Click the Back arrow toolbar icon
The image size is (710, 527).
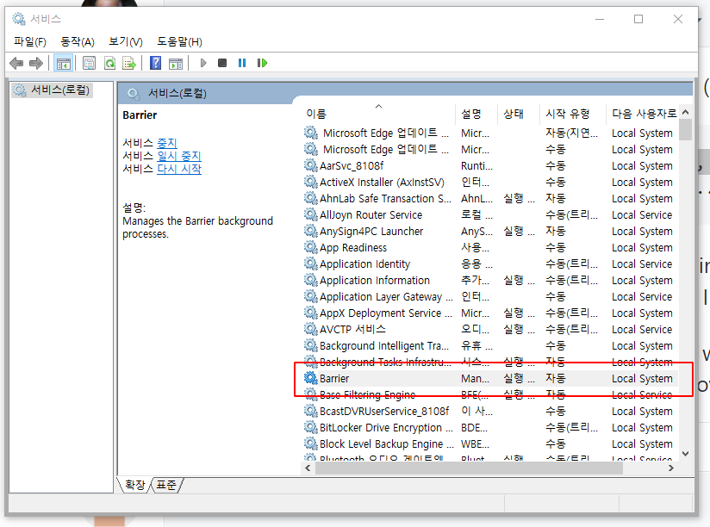coord(16,63)
